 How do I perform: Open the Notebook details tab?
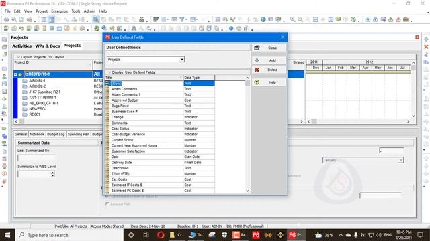[x=37, y=134]
